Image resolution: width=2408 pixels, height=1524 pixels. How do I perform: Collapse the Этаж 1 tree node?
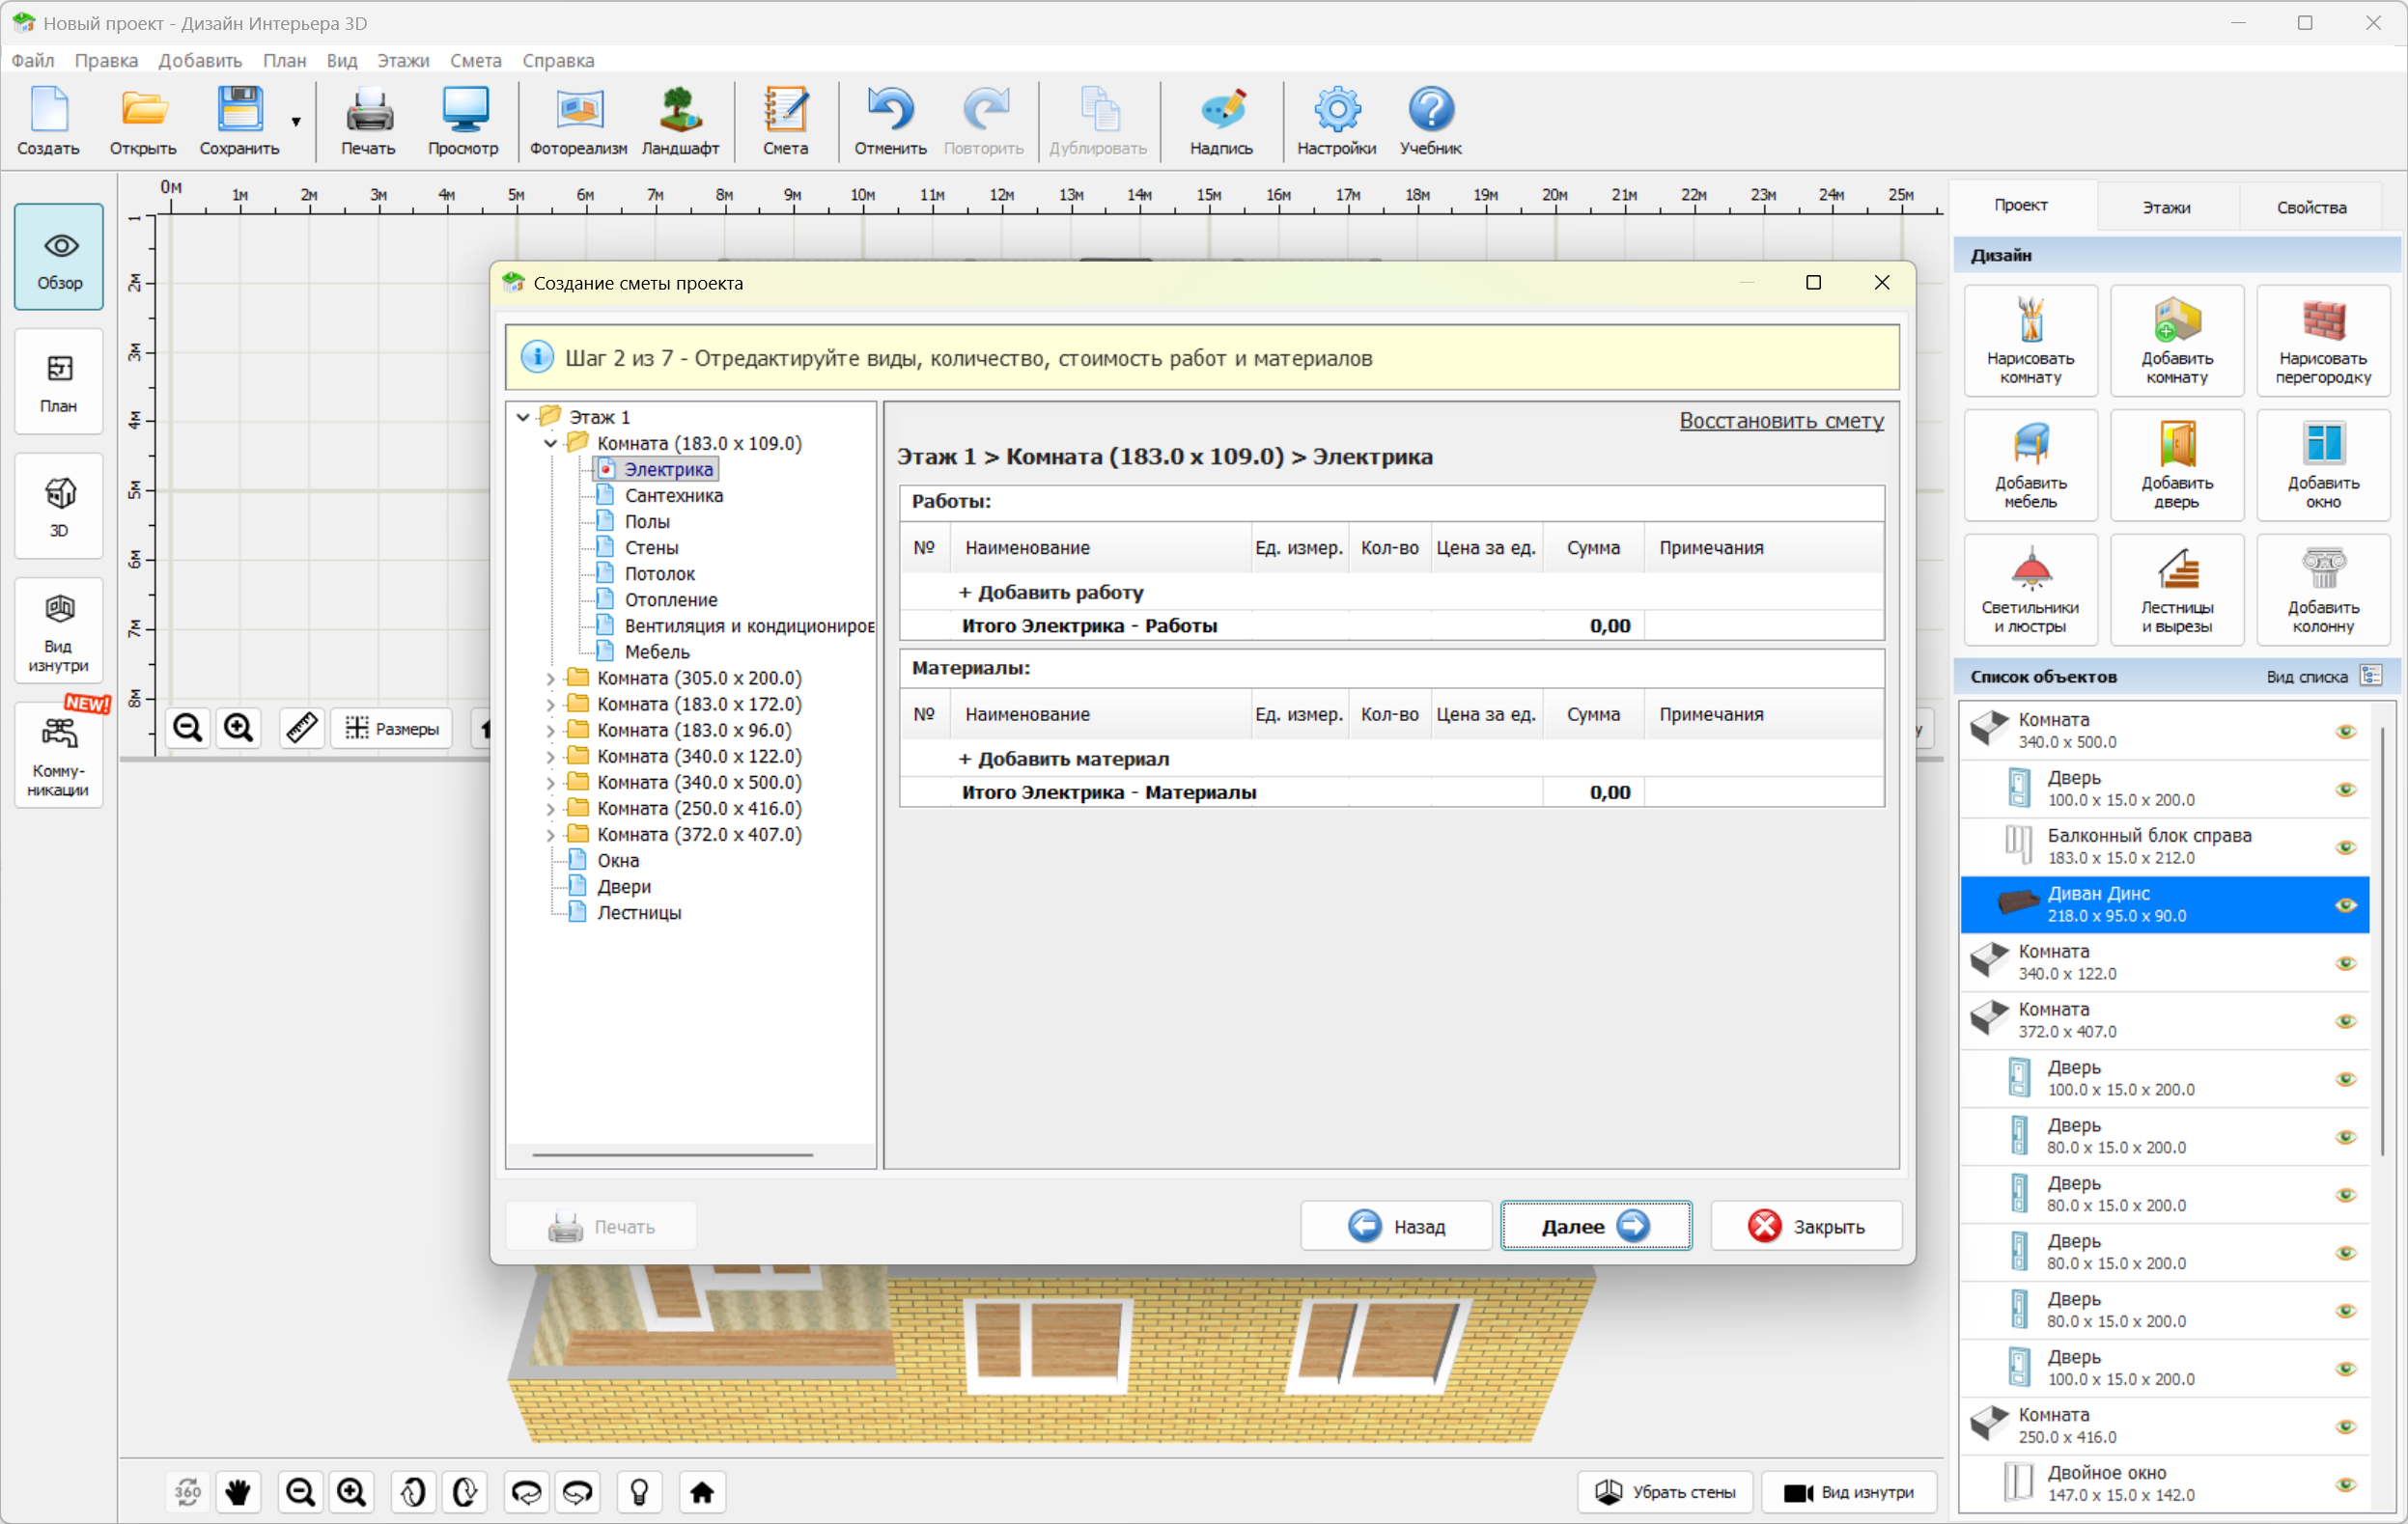tap(523, 417)
